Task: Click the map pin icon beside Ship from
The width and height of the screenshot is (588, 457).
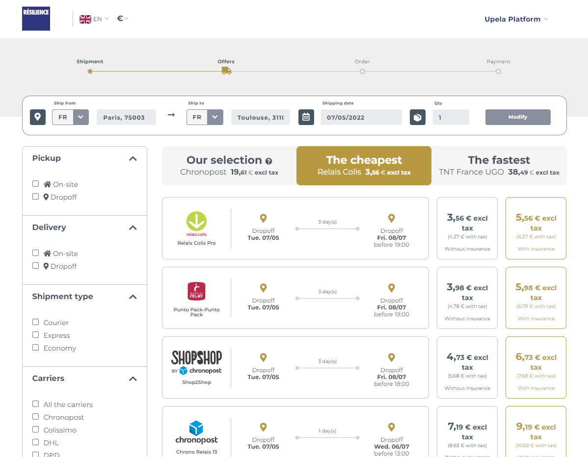Action: point(38,117)
